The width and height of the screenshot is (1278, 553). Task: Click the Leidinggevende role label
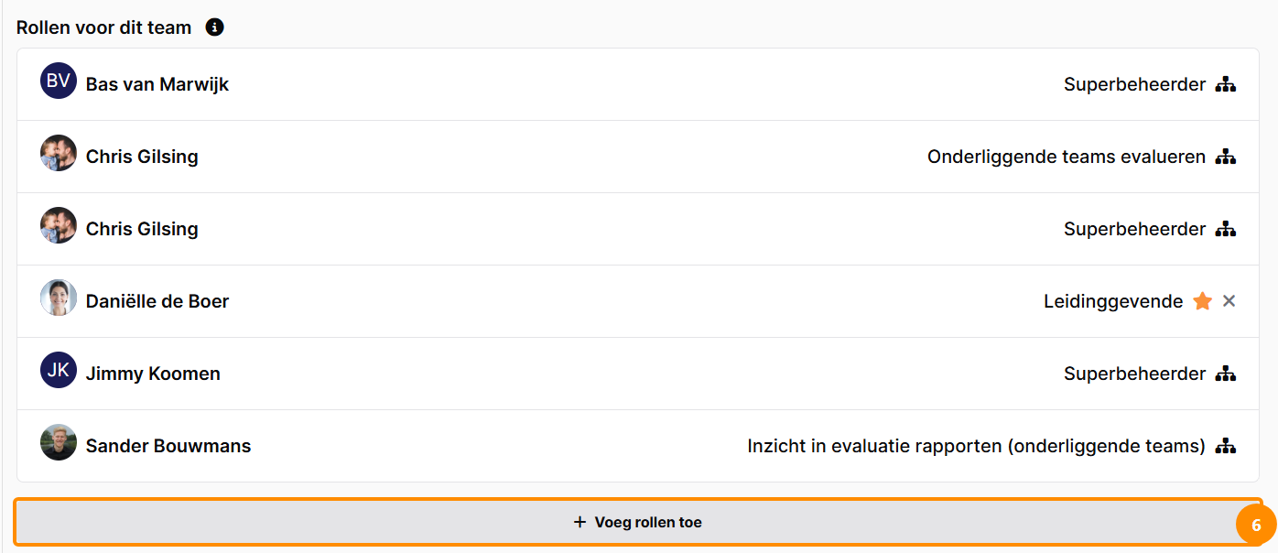[1113, 301]
